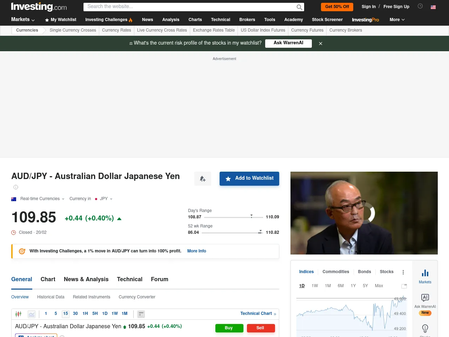Open the clock history icon in top bar
Screen dimensions: 449x337
click(420, 6)
